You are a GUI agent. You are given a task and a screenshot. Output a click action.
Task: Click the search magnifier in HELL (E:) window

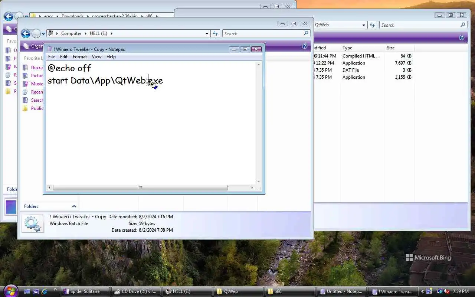306,33
